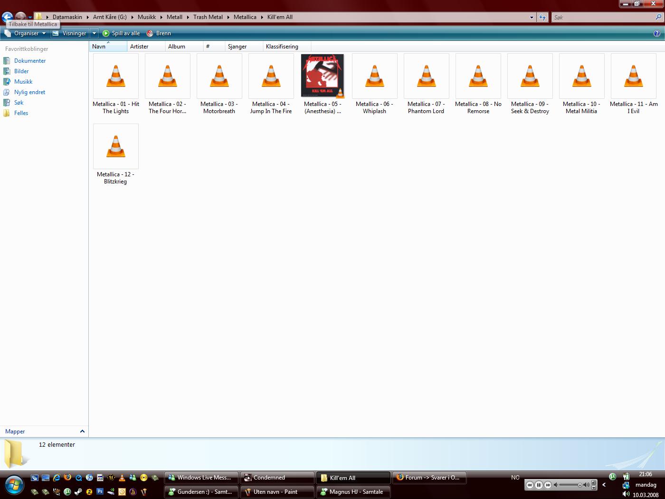665x499 pixels.
Task: Click the Datamaskin breadcrumb
Action: [x=67, y=17]
